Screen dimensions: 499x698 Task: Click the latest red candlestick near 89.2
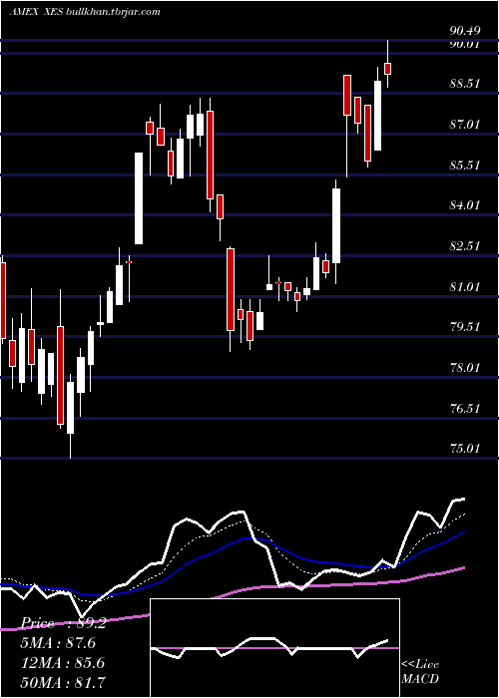tap(387, 69)
